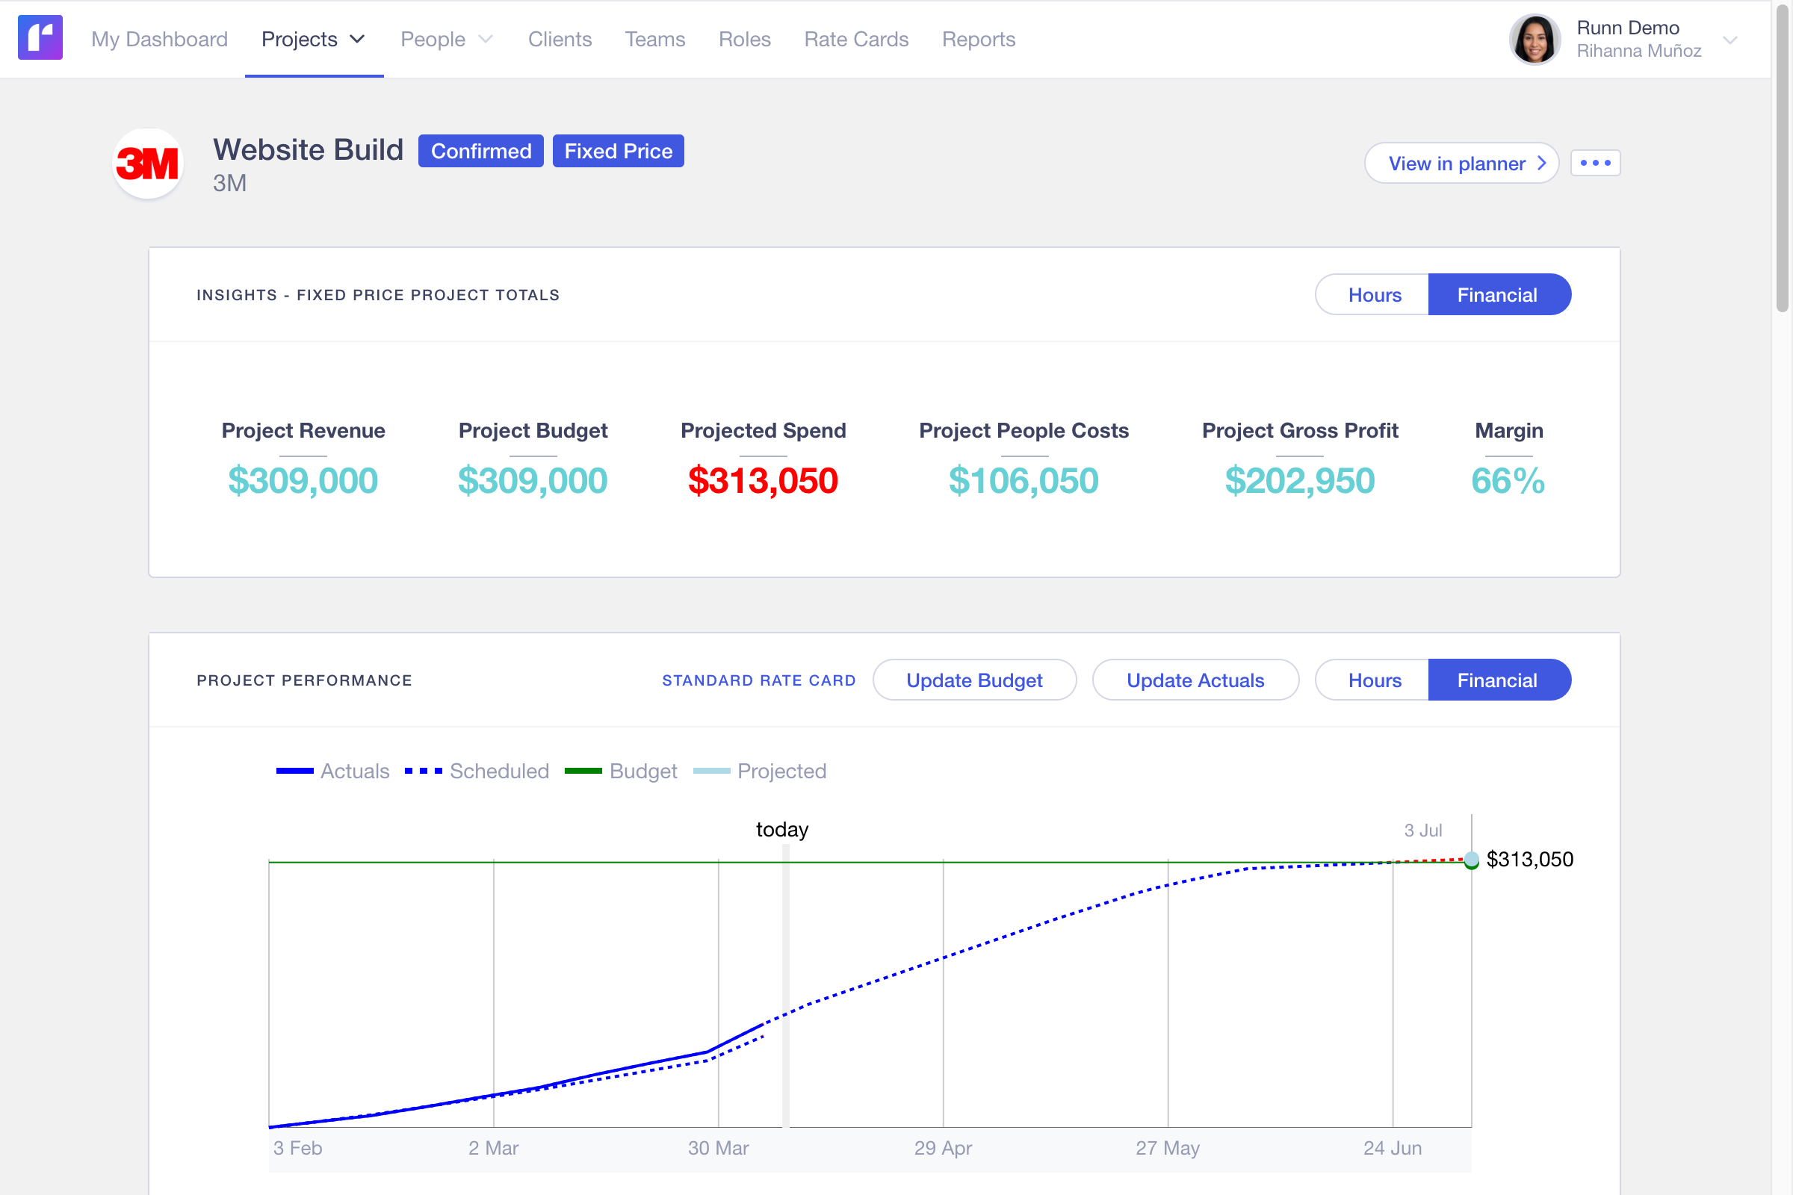The height and width of the screenshot is (1195, 1793).
Task: Expand the People menu chevron
Action: click(486, 39)
